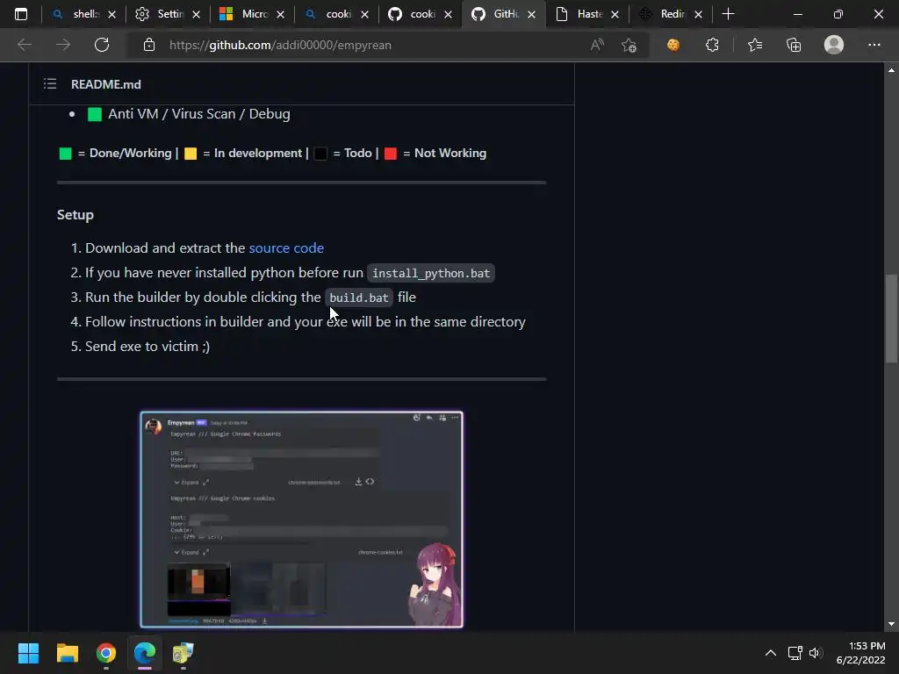Close the Redirect tab

tap(698, 14)
